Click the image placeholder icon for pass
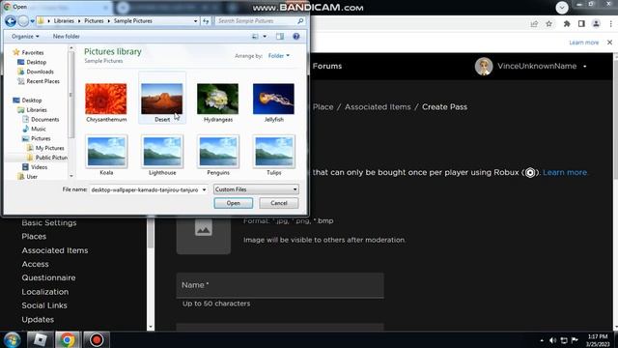Viewport: 618px width, 348px height. click(204, 228)
